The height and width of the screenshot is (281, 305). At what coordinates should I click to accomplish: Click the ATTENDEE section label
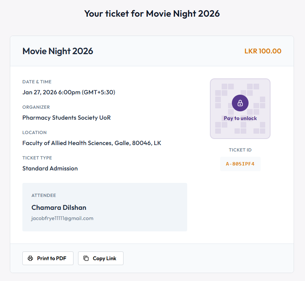pos(44,195)
